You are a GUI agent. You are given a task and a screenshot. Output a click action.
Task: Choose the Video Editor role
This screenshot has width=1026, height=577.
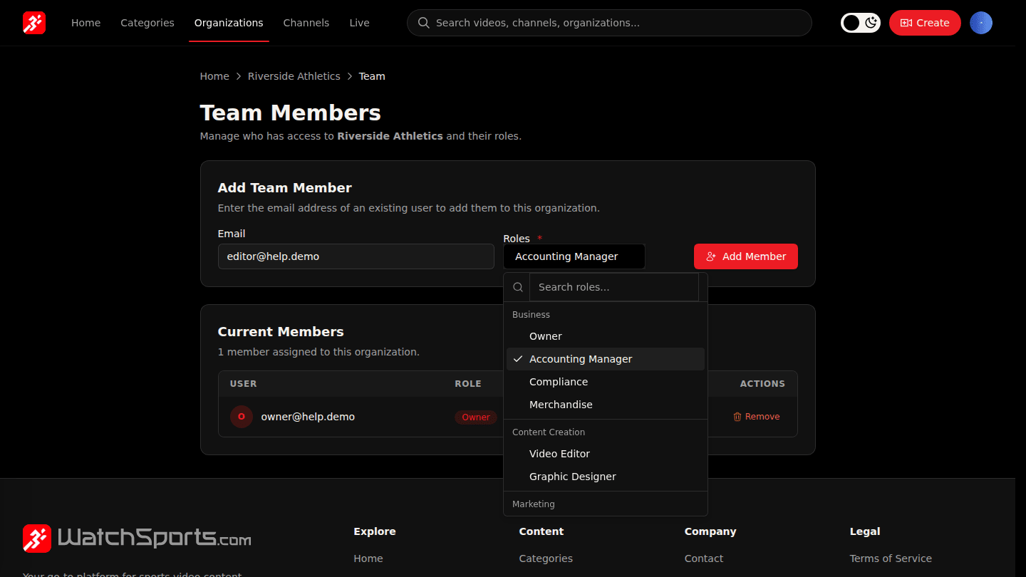tap(606, 454)
